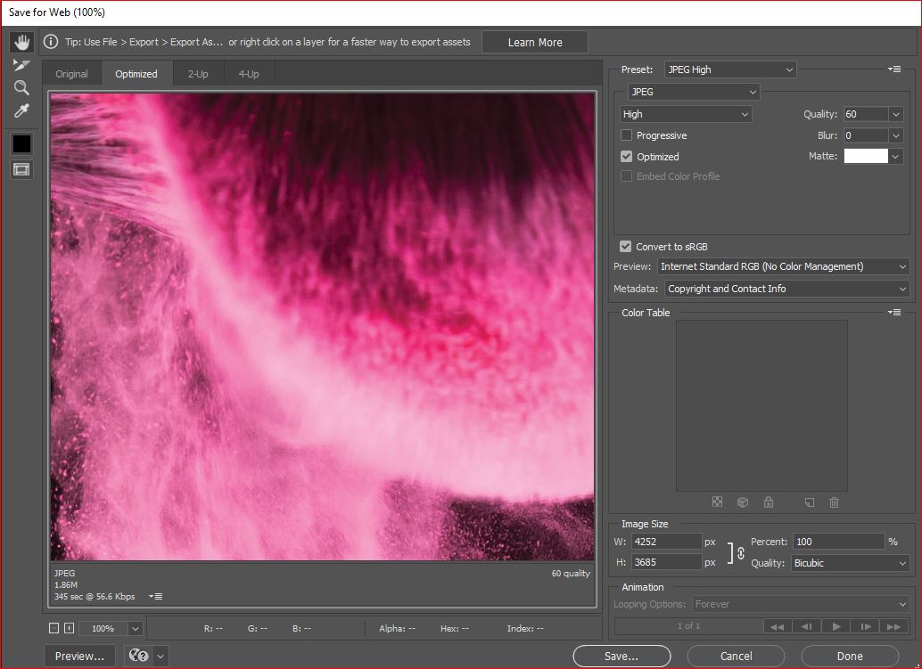Select the Eyedropper tool

[x=21, y=110]
